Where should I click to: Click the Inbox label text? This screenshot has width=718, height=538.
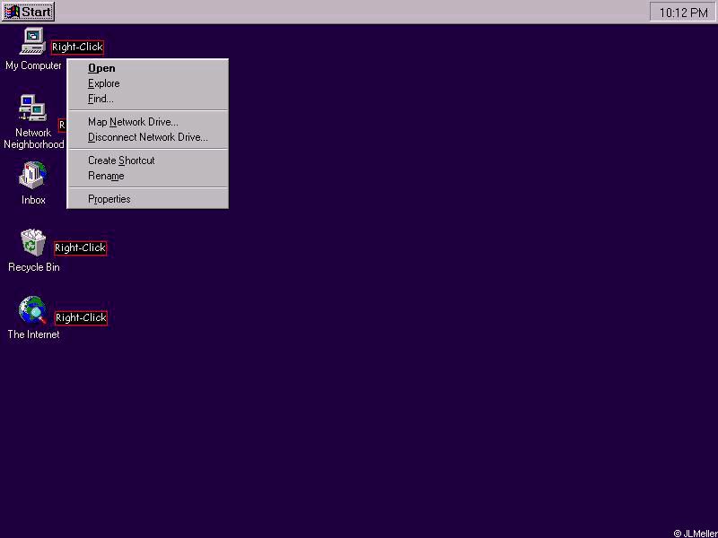click(33, 200)
